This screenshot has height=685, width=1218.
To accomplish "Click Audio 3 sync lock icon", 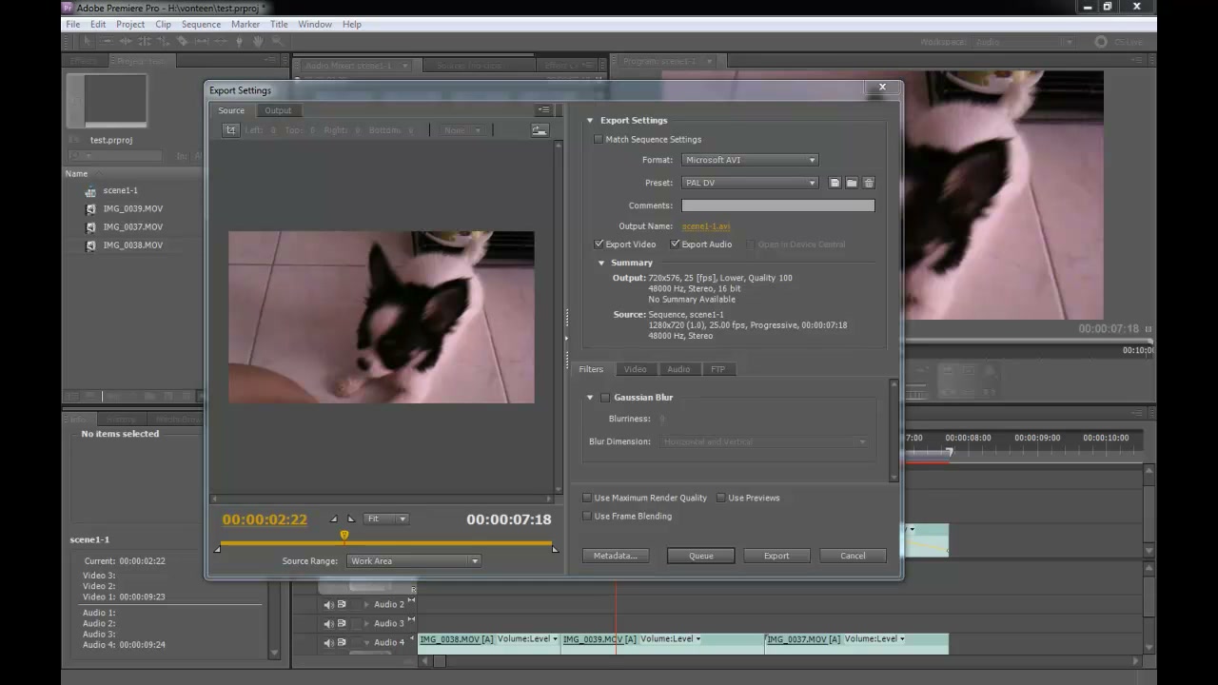I will tap(342, 624).
